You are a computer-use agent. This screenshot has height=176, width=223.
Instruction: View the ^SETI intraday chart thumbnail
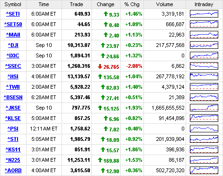click(x=204, y=14)
